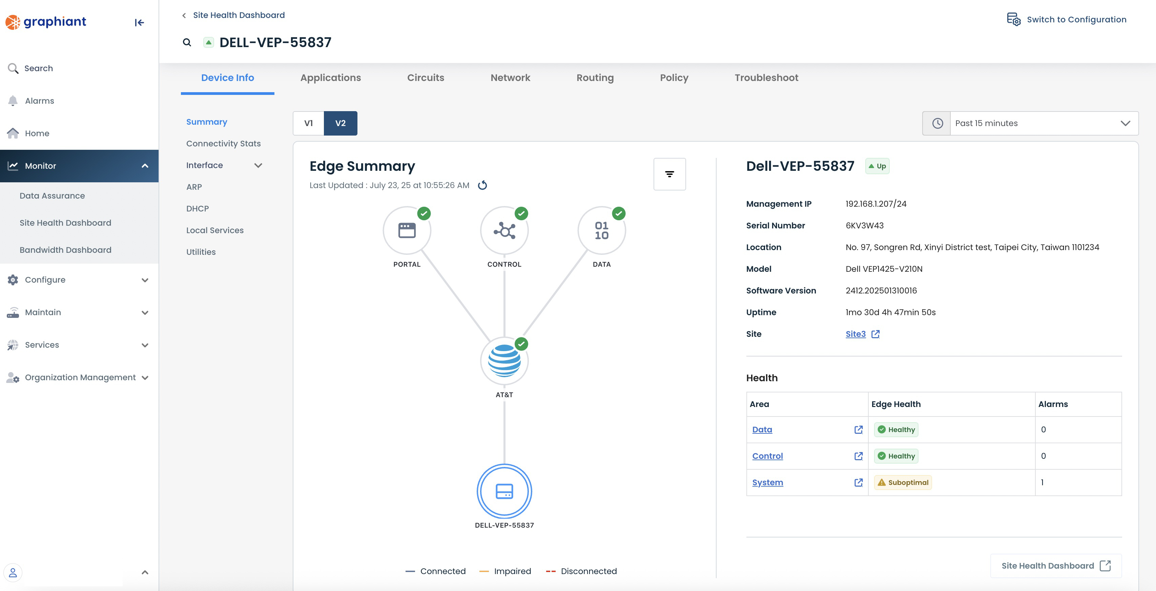The width and height of the screenshot is (1156, 591).
Task: Open the Edge Summary filter button
Action: click(669, 174)
